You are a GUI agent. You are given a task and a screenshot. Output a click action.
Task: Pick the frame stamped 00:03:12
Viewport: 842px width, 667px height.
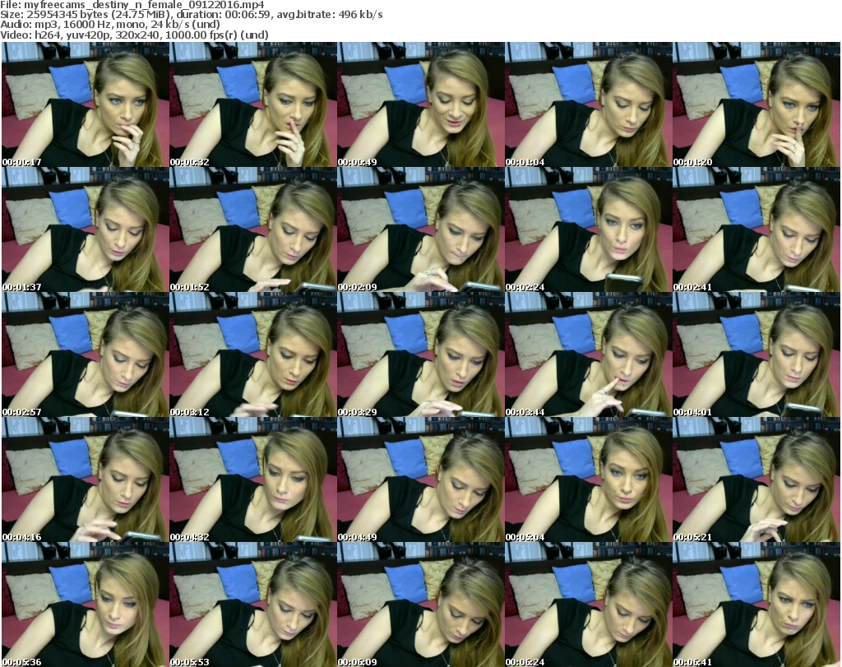point(252,354)
